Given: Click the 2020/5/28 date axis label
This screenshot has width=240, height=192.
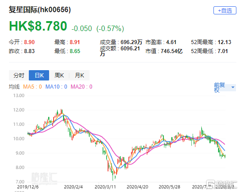Looking at the screenshot, I should pos(169,187).
